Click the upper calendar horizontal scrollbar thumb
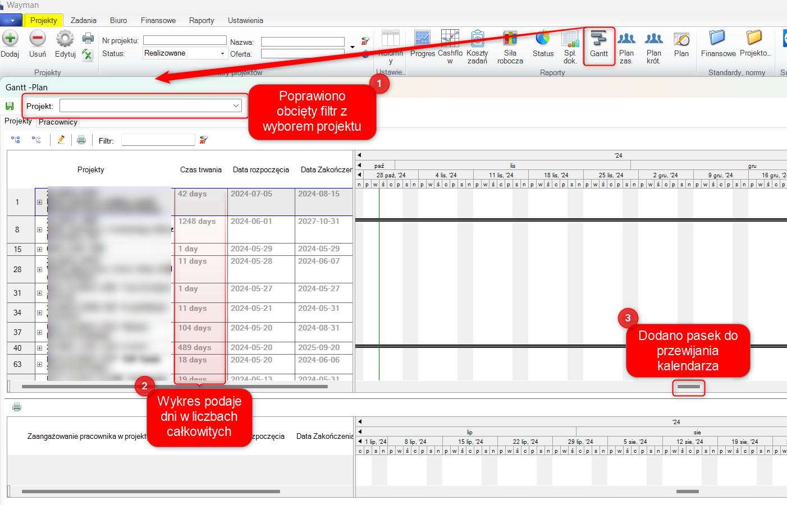The height and width of the screenshot is (505, 787). click(689, 387)
